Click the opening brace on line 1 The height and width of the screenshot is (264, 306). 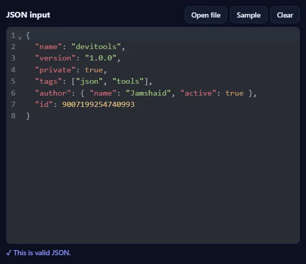tap(28, 35)
